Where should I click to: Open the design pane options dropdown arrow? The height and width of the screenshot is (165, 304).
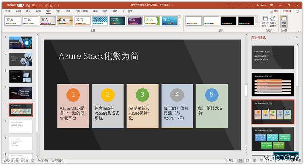pyautogui.click(x=289, y=37)
